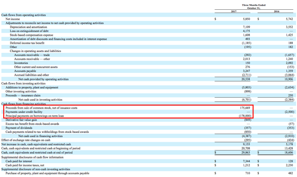
Task: Select 'Depreciation and amortization' row label
Action: point(28,27)
